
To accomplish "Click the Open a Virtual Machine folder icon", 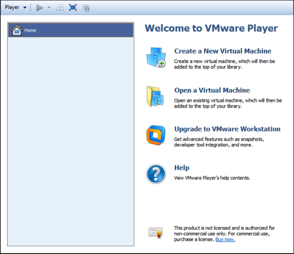I will click(x=155, y=96).
